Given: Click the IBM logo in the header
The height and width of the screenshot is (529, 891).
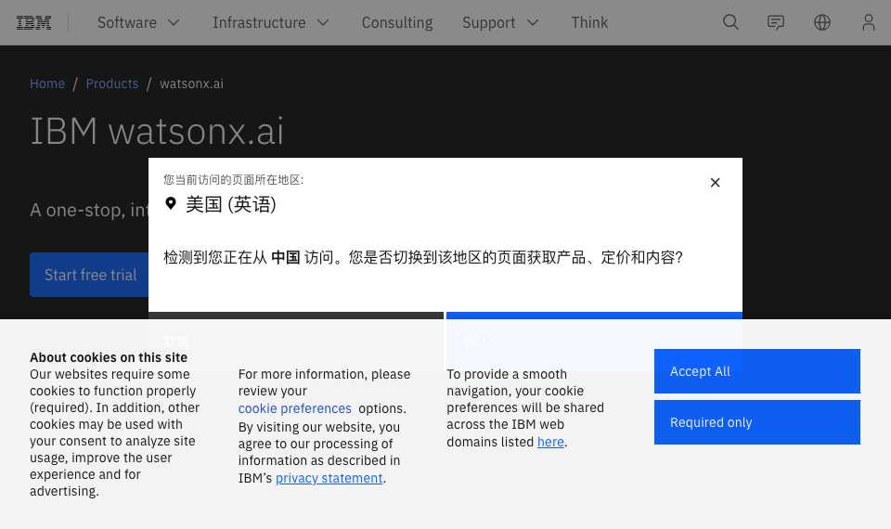Looking at the screenshot, I should coord(33,22).
